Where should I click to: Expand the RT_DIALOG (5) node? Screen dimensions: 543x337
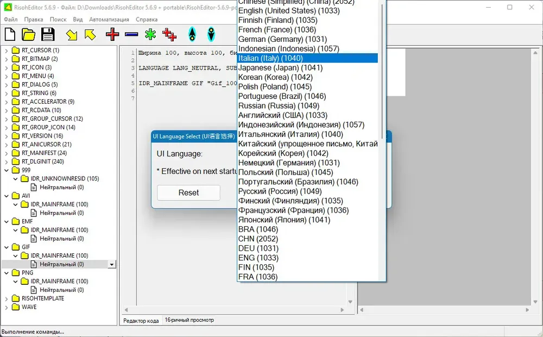pos(6,85)
